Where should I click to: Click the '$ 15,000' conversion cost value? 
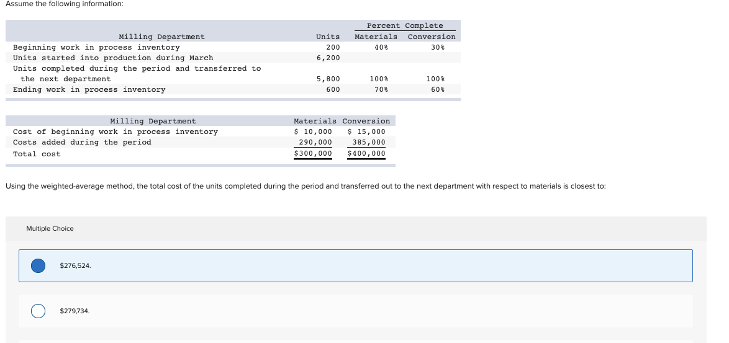click(x=366, y=132)
